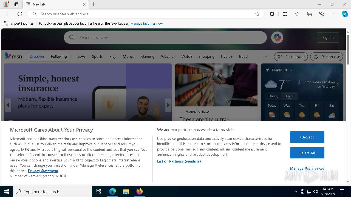Open Firefox from the taskbar
The image size is (351, 197).
140,192
